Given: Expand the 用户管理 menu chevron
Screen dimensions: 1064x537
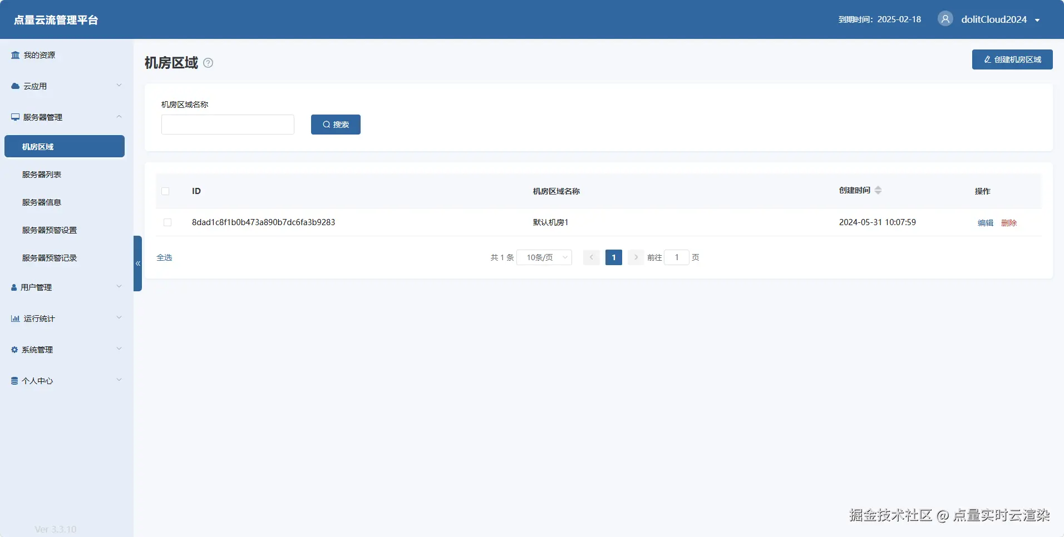Looking at the screenshot, I should tap(119, 287).
